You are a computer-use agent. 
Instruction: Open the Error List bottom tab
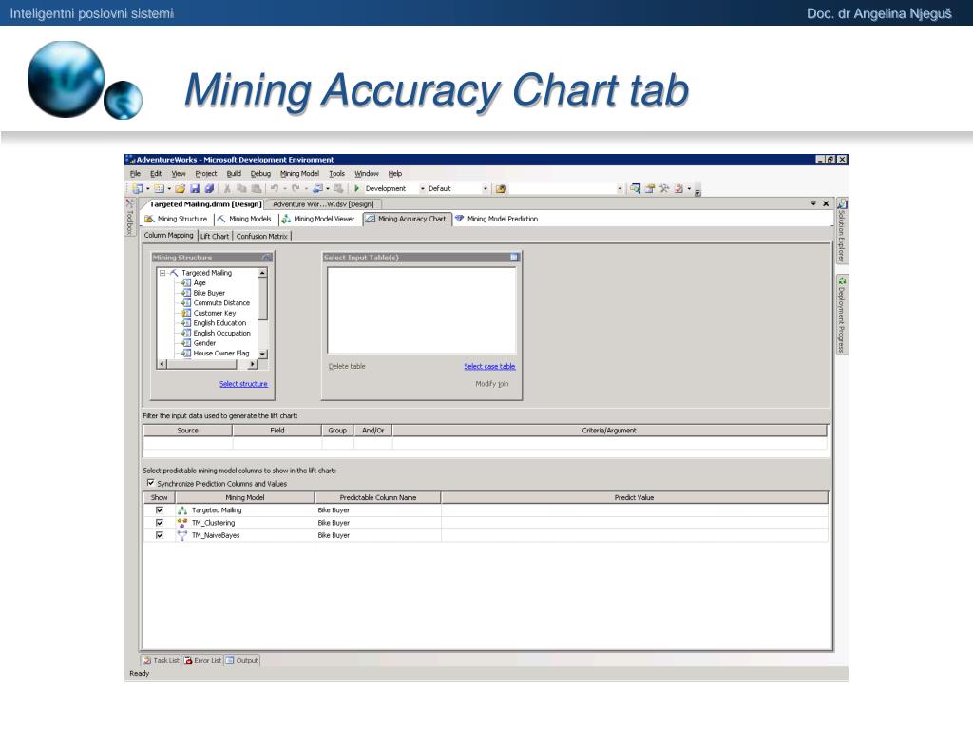[x=203, y=661]
